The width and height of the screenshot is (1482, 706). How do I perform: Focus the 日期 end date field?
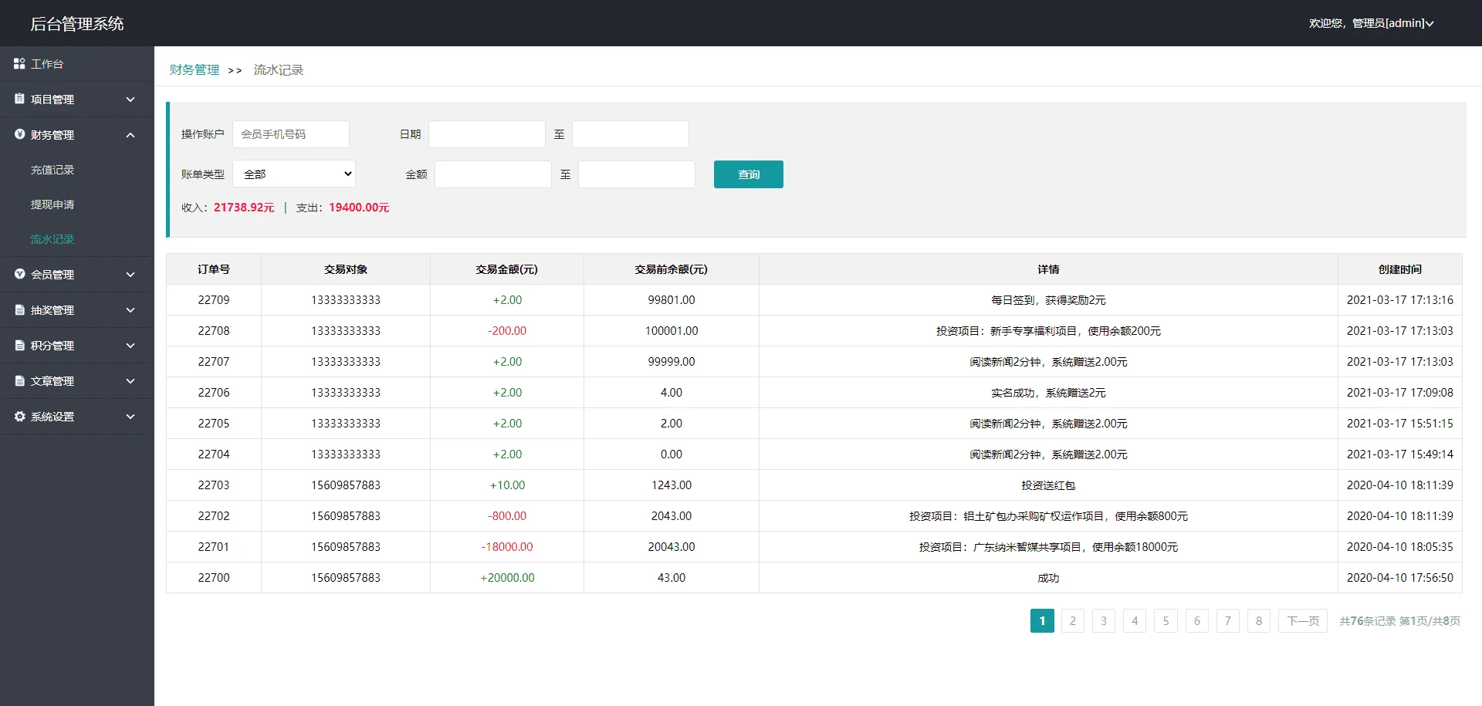[631, 134]
